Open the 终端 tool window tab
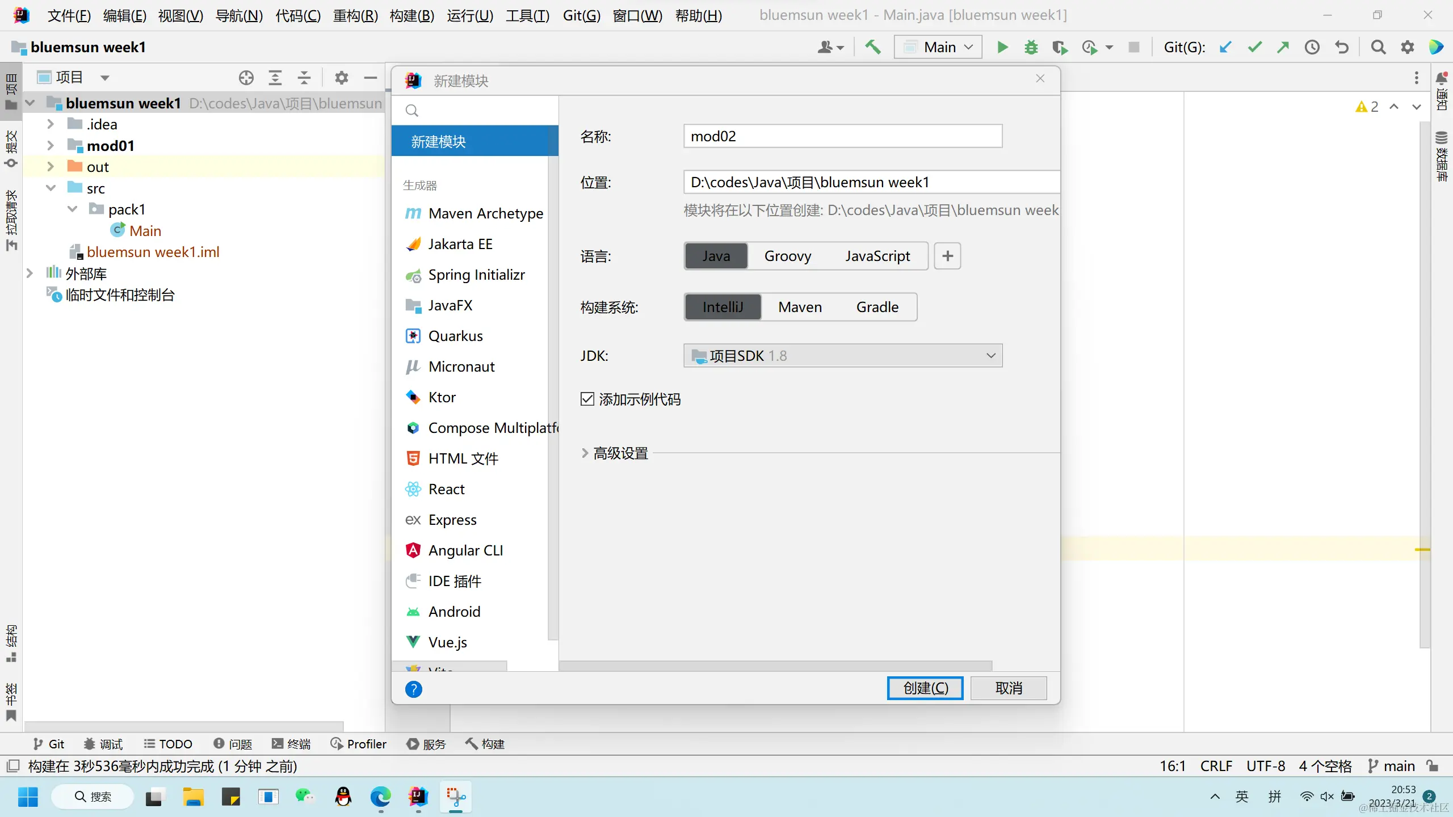This screenshot has width=1453, height=817. tap(291, 744)
